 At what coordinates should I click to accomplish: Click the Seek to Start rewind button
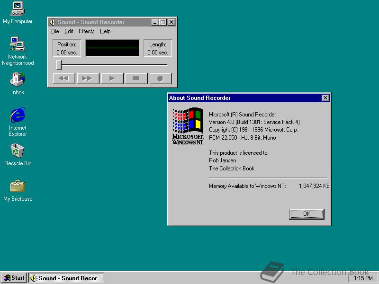pos(64,79)
